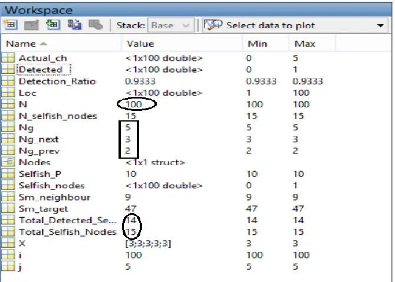Viewport: 395px width, 282px height.
Task: Select the Sm_target variable name
Action: click(x=44, y=209)
